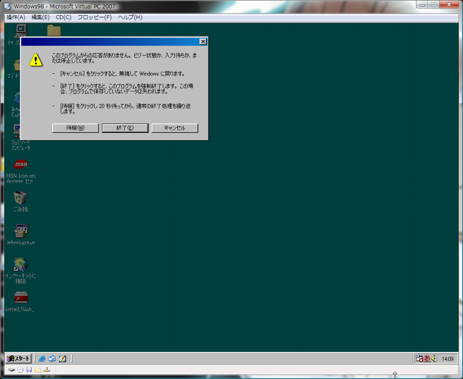Select the ごみ箱 recycle bin desktop icon
Viewport: 463px width, 379px height.
[x=20, y=201]
